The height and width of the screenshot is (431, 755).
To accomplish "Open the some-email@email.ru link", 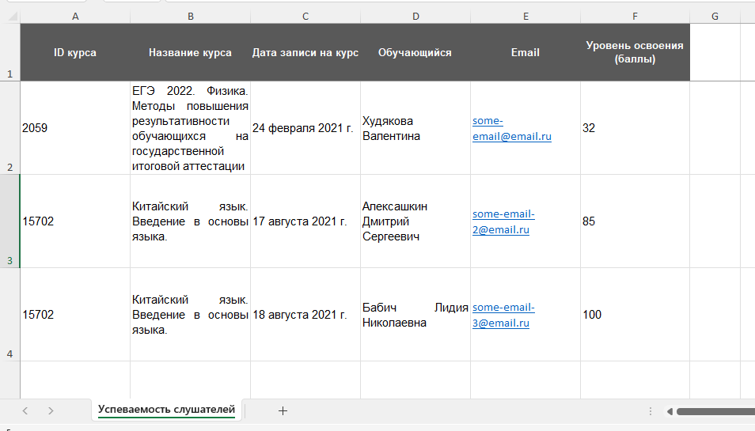I will [511, 129].
